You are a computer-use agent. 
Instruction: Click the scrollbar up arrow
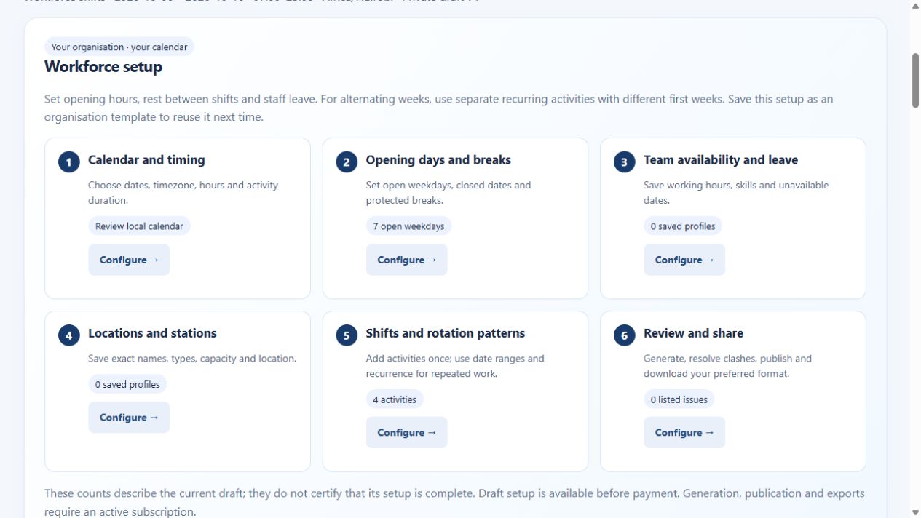[915, 6]
